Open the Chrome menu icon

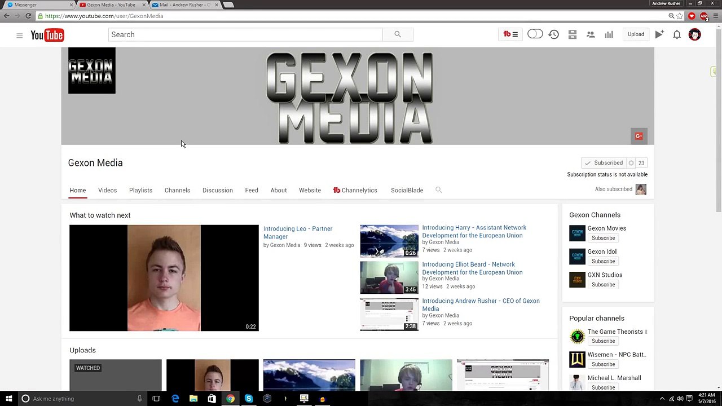tap(715, 16)
